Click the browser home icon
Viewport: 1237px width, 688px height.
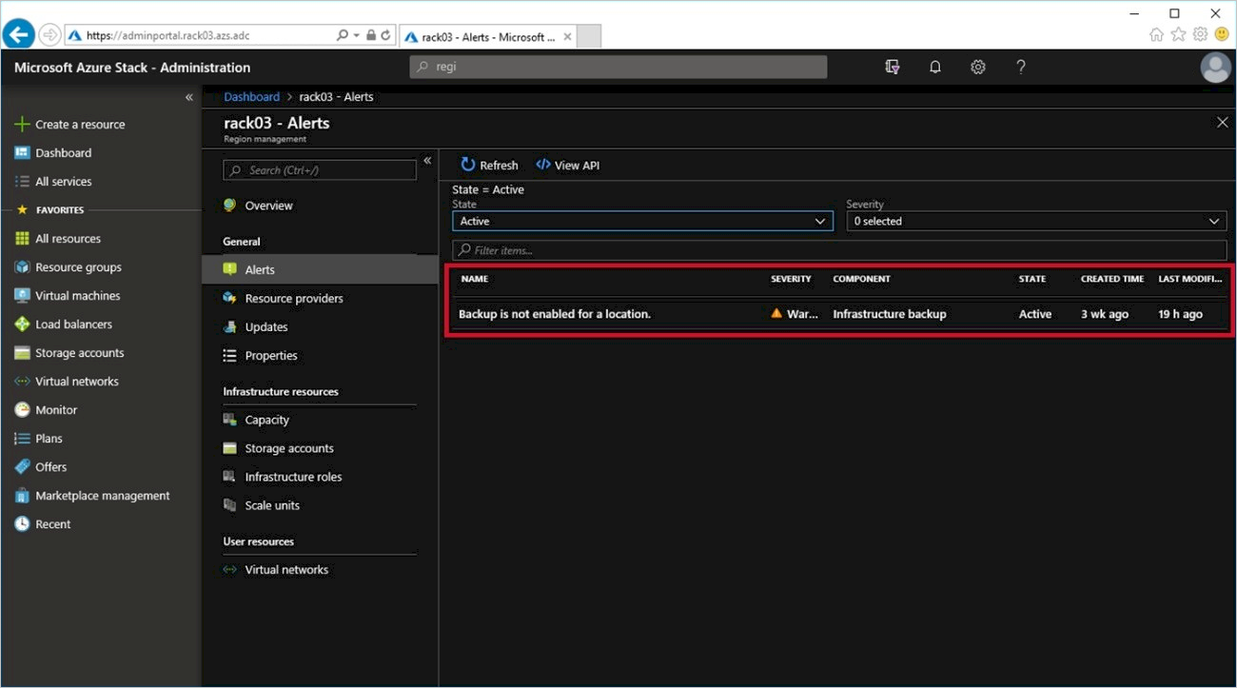(x=1156, y=35)
